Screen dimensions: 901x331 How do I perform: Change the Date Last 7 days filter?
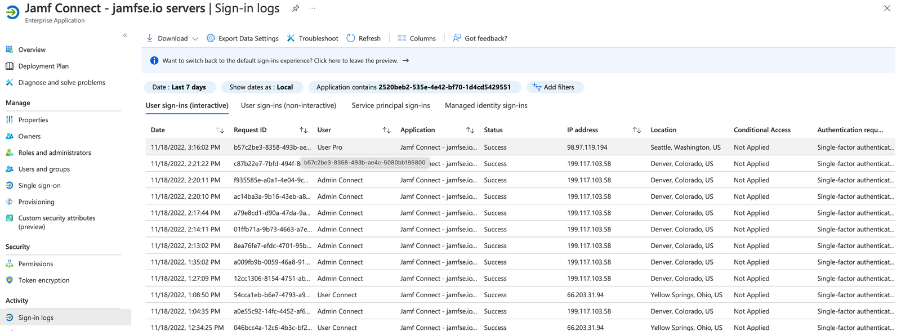pos(179,87)
